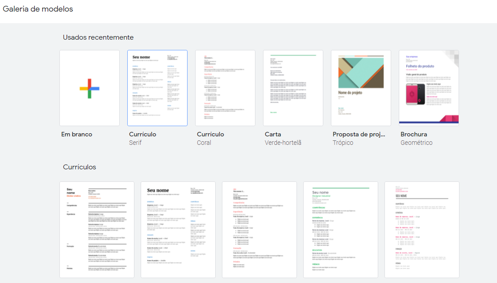Screen dimensions: 497x283
Task: Select the recently used Currículo Coral thumbnail
Action: pos(225,88)
